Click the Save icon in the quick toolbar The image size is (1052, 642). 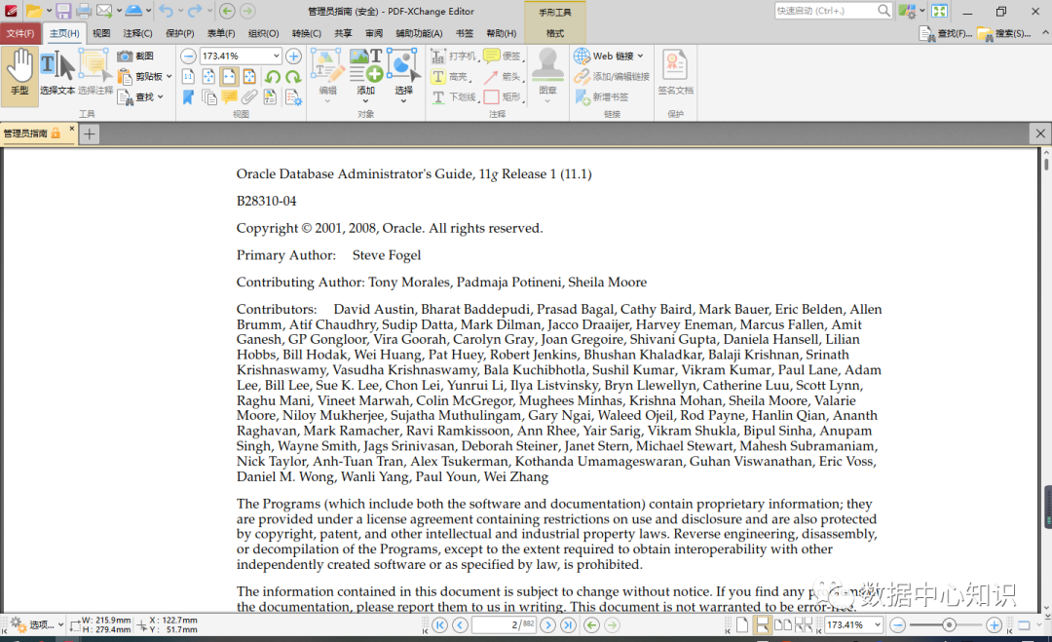pos(63,11)
